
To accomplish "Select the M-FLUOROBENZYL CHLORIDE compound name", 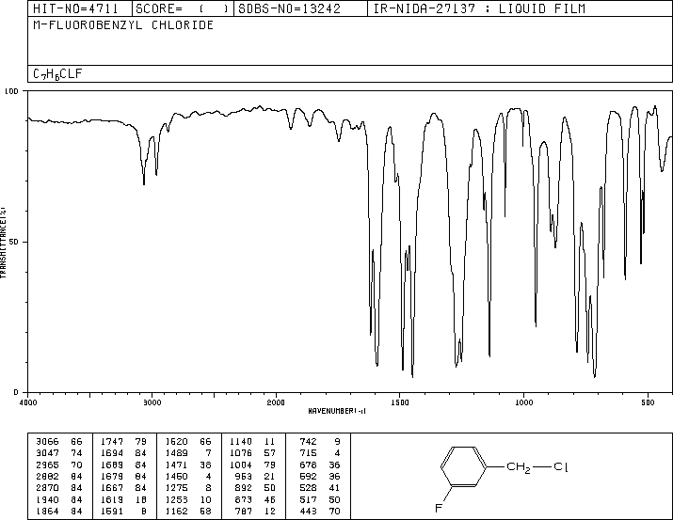I will pos(123,25).
